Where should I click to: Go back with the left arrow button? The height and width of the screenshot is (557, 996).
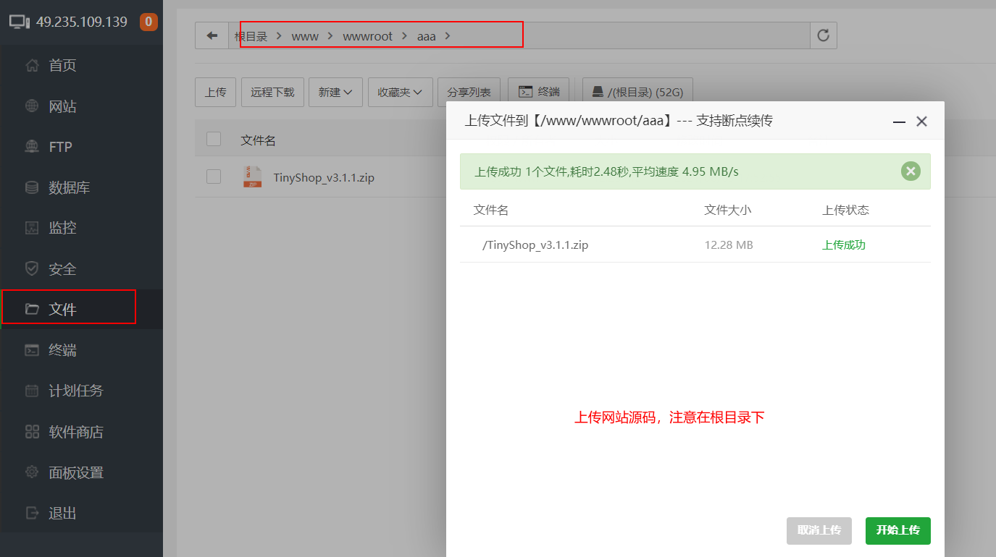click(212, 35)
